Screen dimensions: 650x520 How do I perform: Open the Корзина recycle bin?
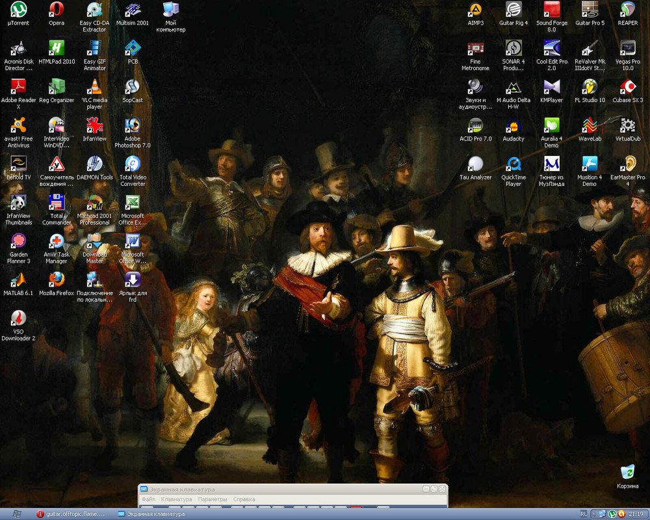coord(628,477)
